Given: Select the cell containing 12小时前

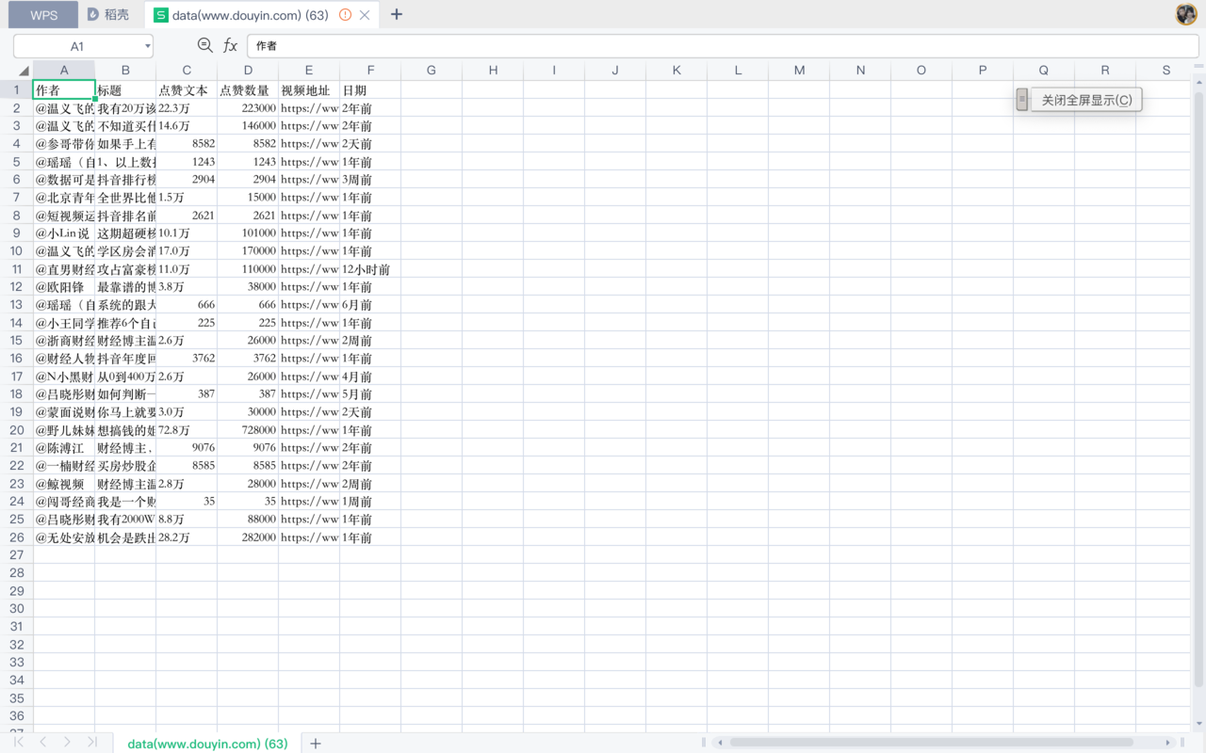Looking at the screenshot, I should 370,269.
